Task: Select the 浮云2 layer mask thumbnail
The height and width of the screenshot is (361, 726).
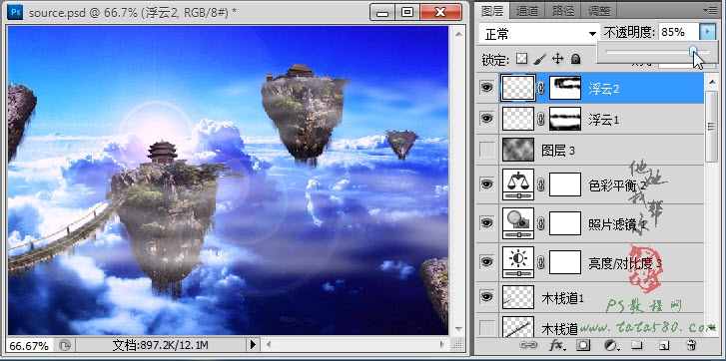Action: click(565, 88)
